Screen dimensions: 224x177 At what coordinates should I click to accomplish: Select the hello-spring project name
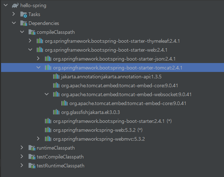[33, 6]
